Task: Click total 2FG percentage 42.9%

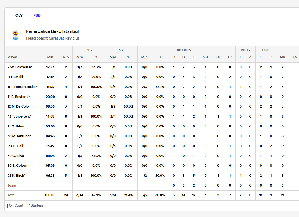Action: (x=96, y=195)
